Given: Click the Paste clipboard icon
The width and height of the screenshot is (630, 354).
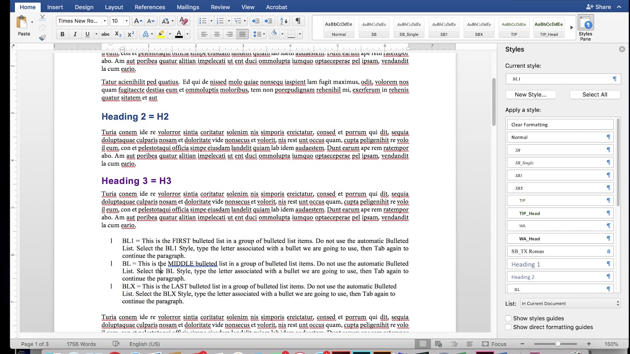Looking at the screenshot, I should (22, 22).
